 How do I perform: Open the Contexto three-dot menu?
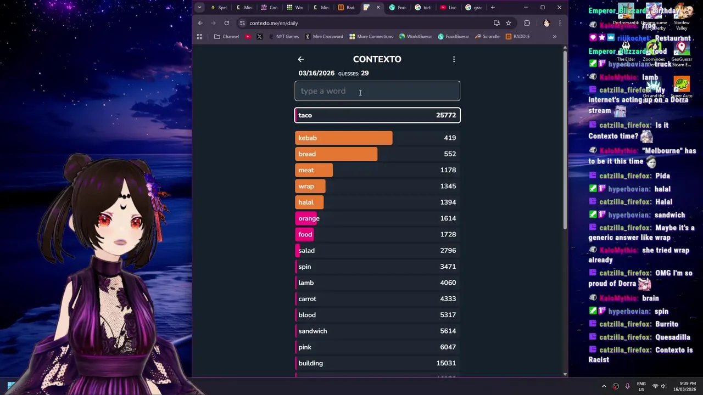(x=454, y=59)
